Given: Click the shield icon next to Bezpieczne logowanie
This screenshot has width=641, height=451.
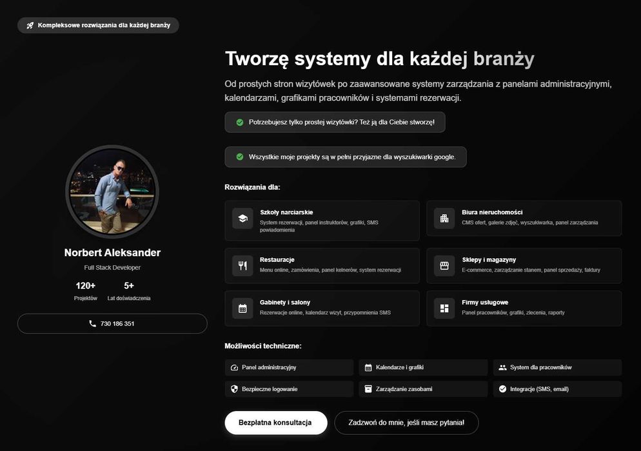Looking at the screenshot, I should [234, 389].
